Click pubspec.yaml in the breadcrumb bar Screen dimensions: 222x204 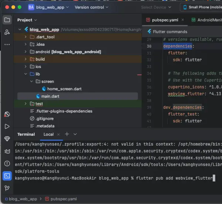click(x=64, y=199)
